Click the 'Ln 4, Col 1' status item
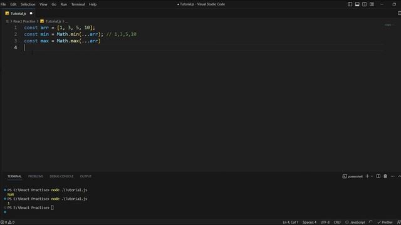Image resolution: width=401 pixels, height=225 pixels. (290, 222)
